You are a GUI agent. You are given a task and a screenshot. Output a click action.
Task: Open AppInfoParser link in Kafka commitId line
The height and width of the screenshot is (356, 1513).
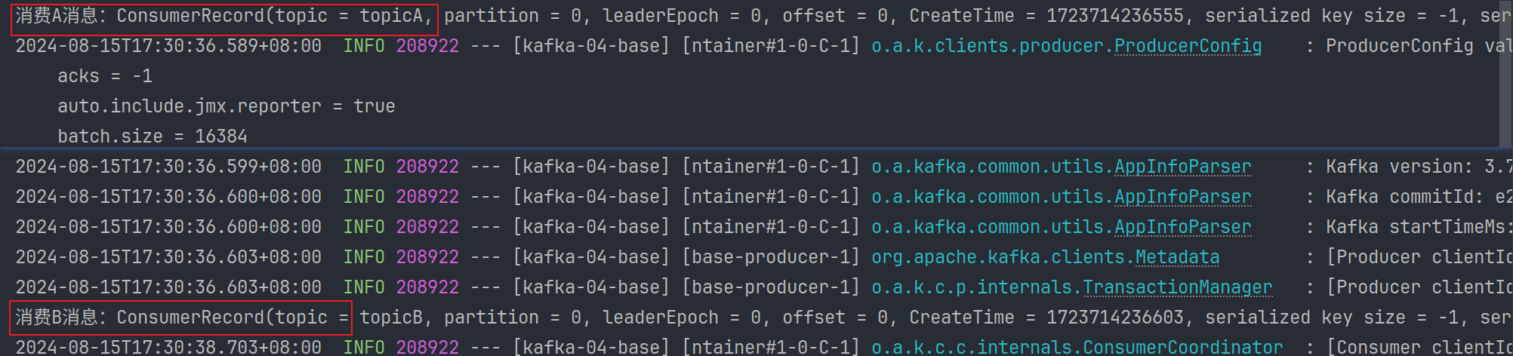[1182, 197]
